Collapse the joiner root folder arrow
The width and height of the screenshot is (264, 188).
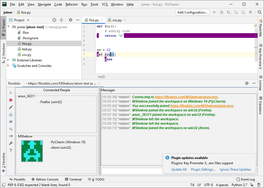point(9,27)
